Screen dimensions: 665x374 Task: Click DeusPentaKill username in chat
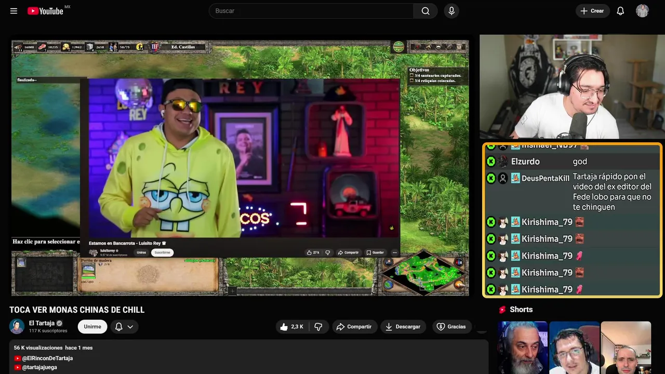(546, 178)
